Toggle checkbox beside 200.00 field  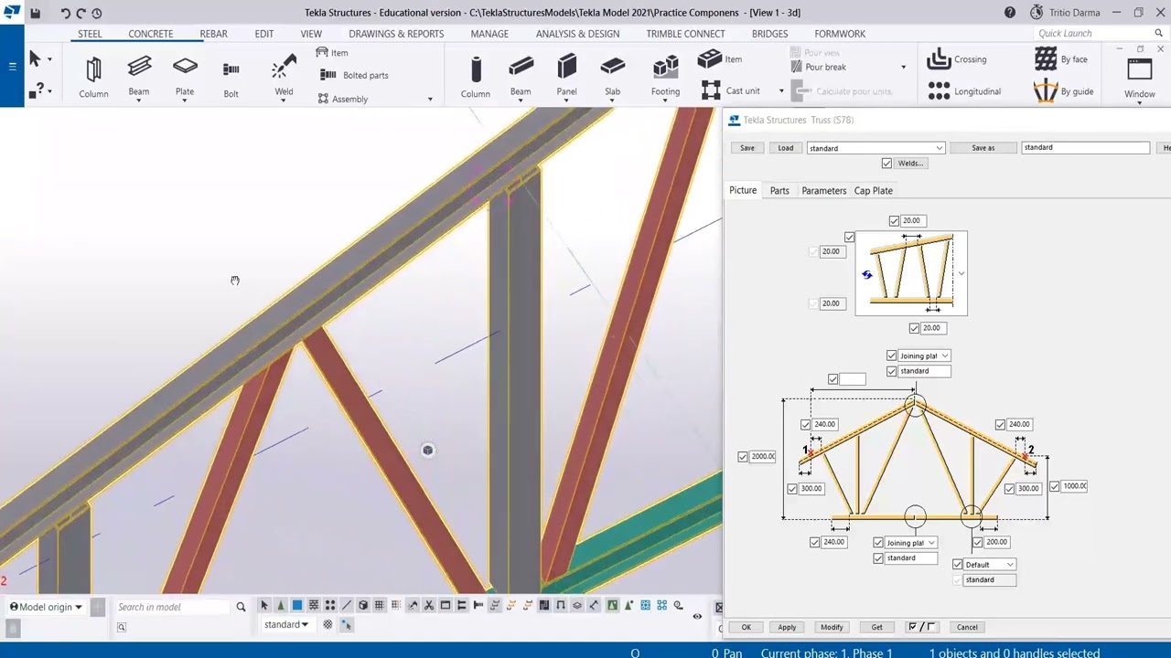977,542
